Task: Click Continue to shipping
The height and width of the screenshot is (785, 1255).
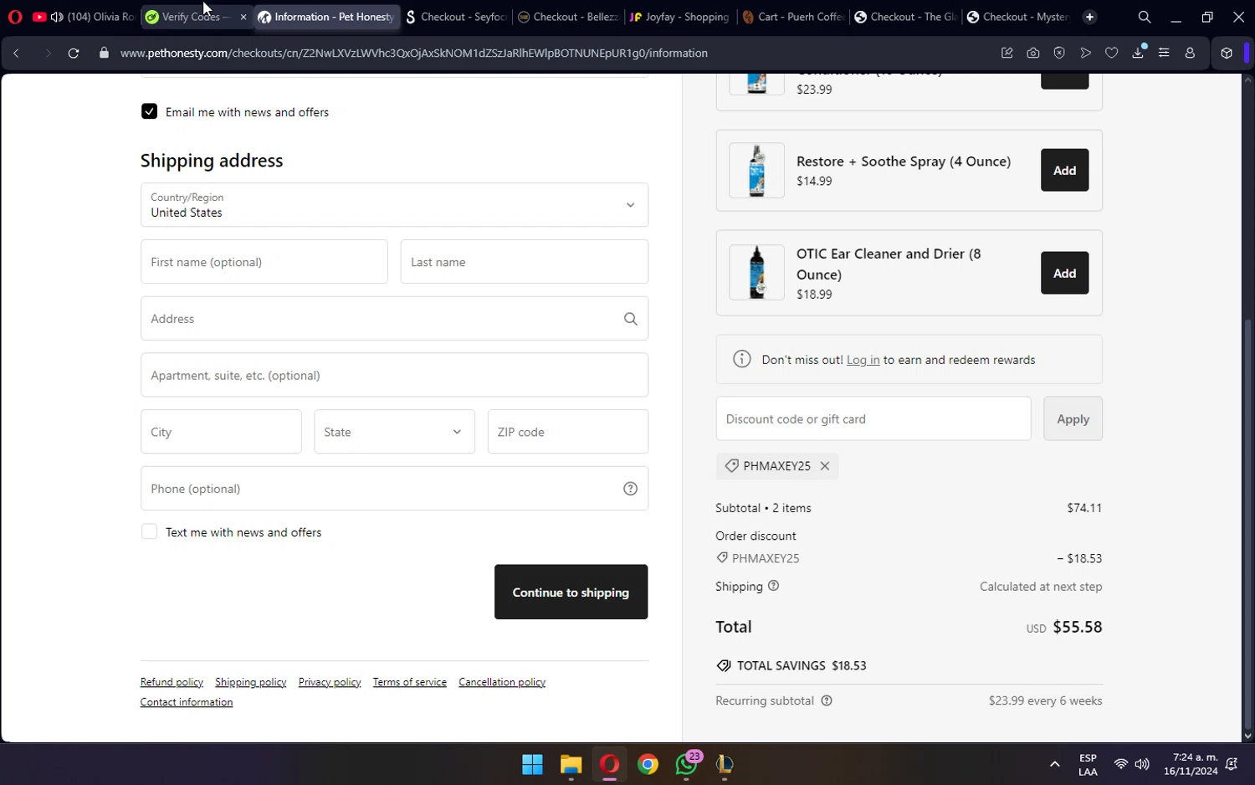Action: coord(571,592)
